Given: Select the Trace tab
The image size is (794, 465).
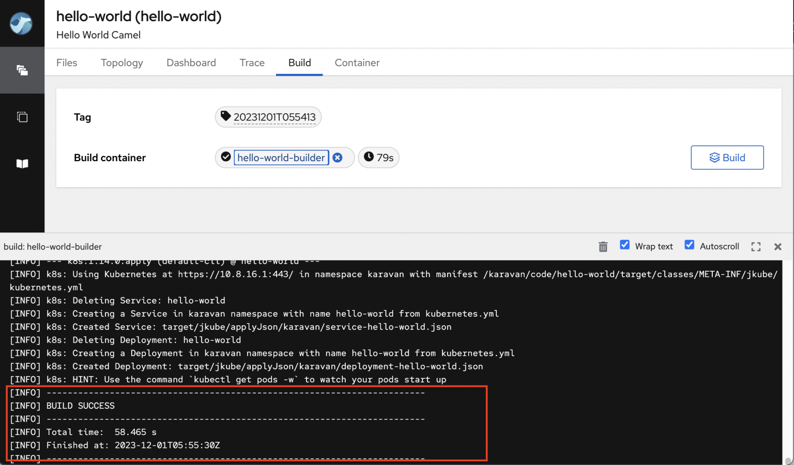Looking at the screenshot, I should (252, 63).
